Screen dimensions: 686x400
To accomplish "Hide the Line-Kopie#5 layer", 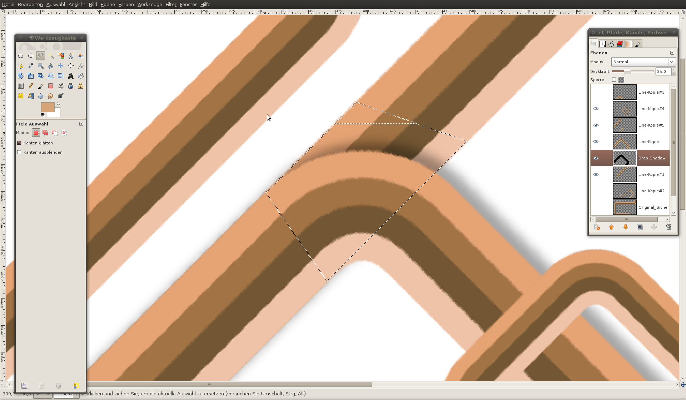I will [596, 125].
